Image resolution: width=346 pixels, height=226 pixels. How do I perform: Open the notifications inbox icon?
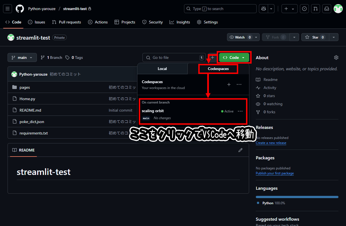(327, 9)
